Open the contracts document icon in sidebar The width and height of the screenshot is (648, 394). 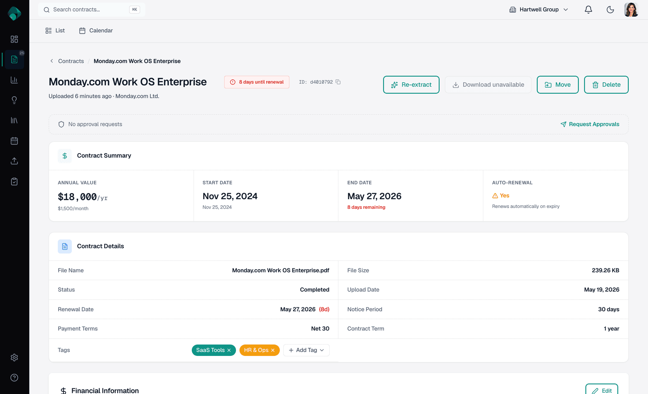pyautogui.click(x=14, y=60)
